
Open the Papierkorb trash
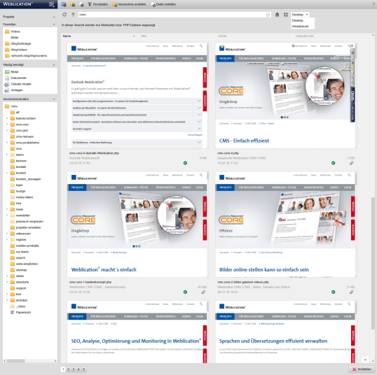[x=21, y=312]
